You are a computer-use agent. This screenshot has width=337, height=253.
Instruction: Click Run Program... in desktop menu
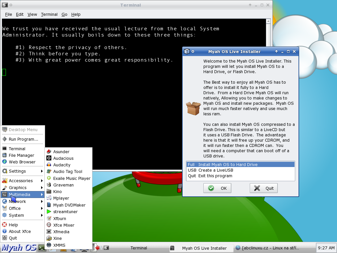[23, 139]
